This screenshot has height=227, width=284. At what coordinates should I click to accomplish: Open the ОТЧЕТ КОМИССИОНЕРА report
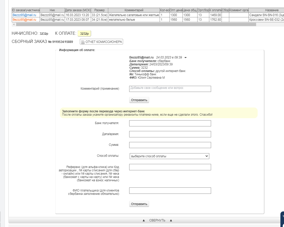[101, 42]
